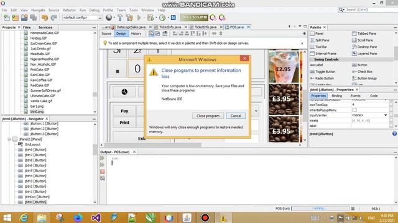Click the New Project toolbar icon
The width and height of the screenshot is (398, 223).
click(x=15, y=18)
